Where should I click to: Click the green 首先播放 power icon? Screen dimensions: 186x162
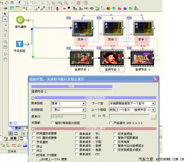pyautogui.click(x=20, y=20)
